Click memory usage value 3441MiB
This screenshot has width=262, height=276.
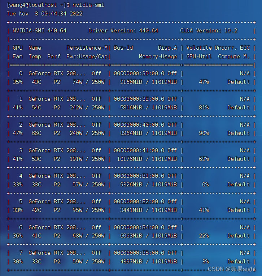click(131, 210)
